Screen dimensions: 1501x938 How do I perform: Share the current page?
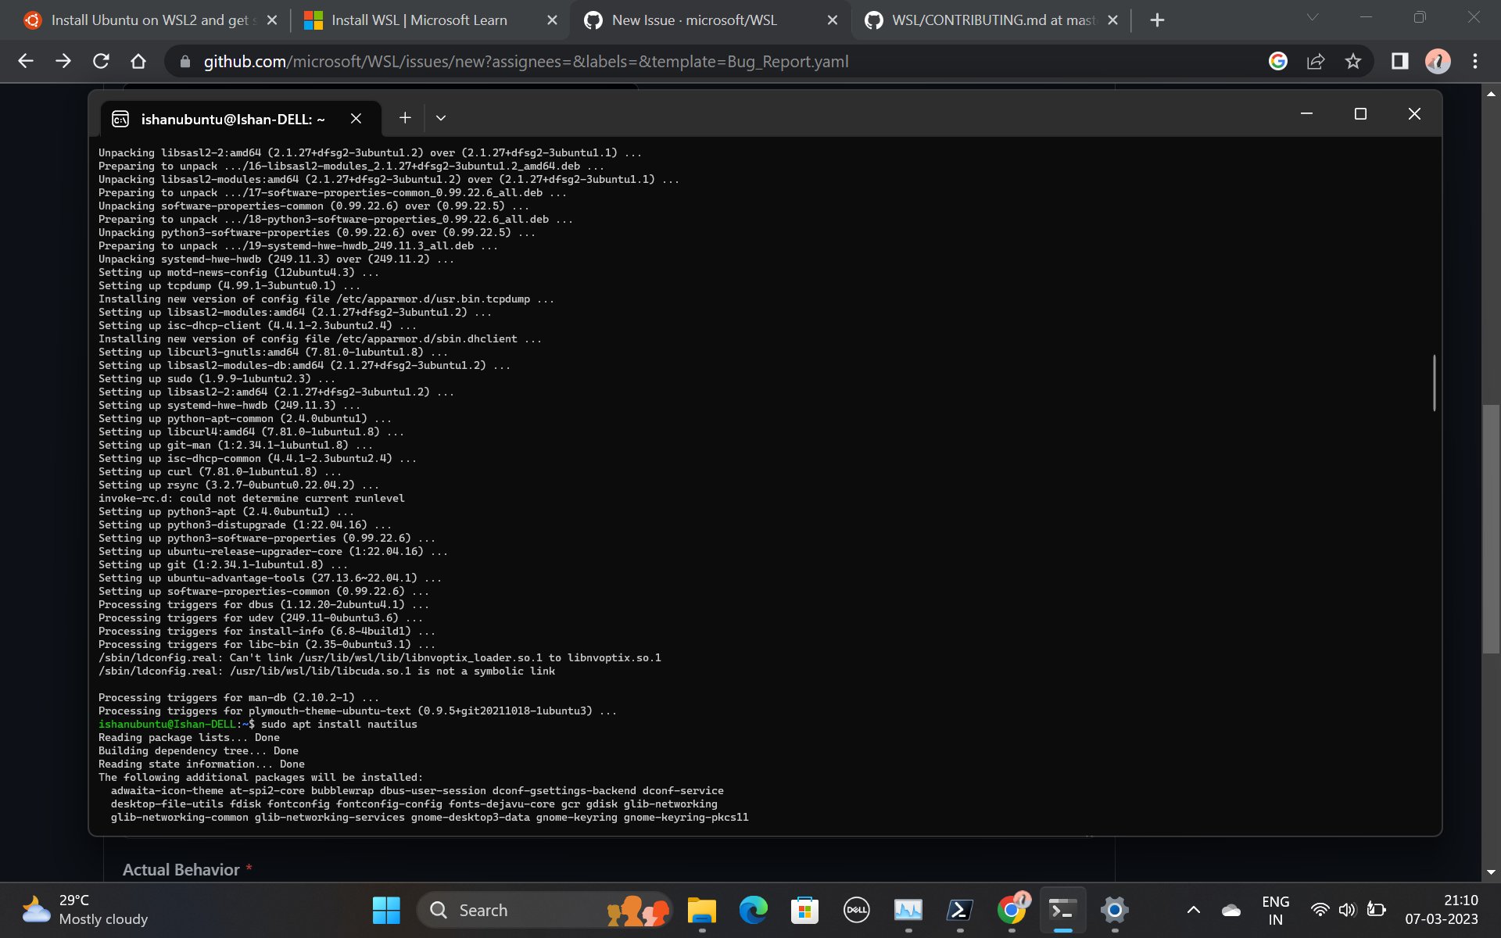[1317, 61]
